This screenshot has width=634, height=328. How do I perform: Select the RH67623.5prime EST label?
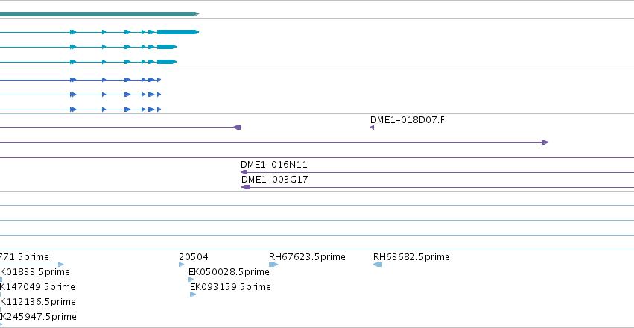(307, 257)
